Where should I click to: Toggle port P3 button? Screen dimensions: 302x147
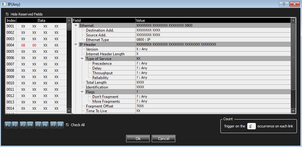pyautogui.click(x=23, y=125)
